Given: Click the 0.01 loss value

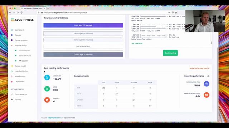Looking at the screenshot, I should (55, 90).
